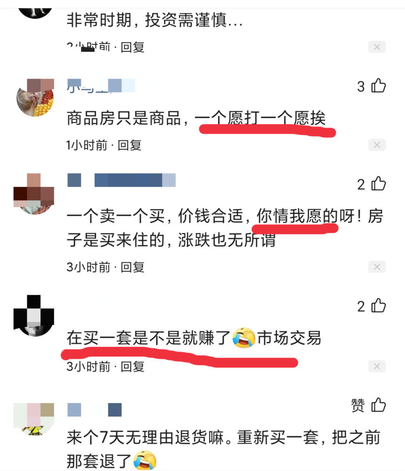Reply to the 市场交易 comment
Screen dimensions: 405x471
pos(132,367)
